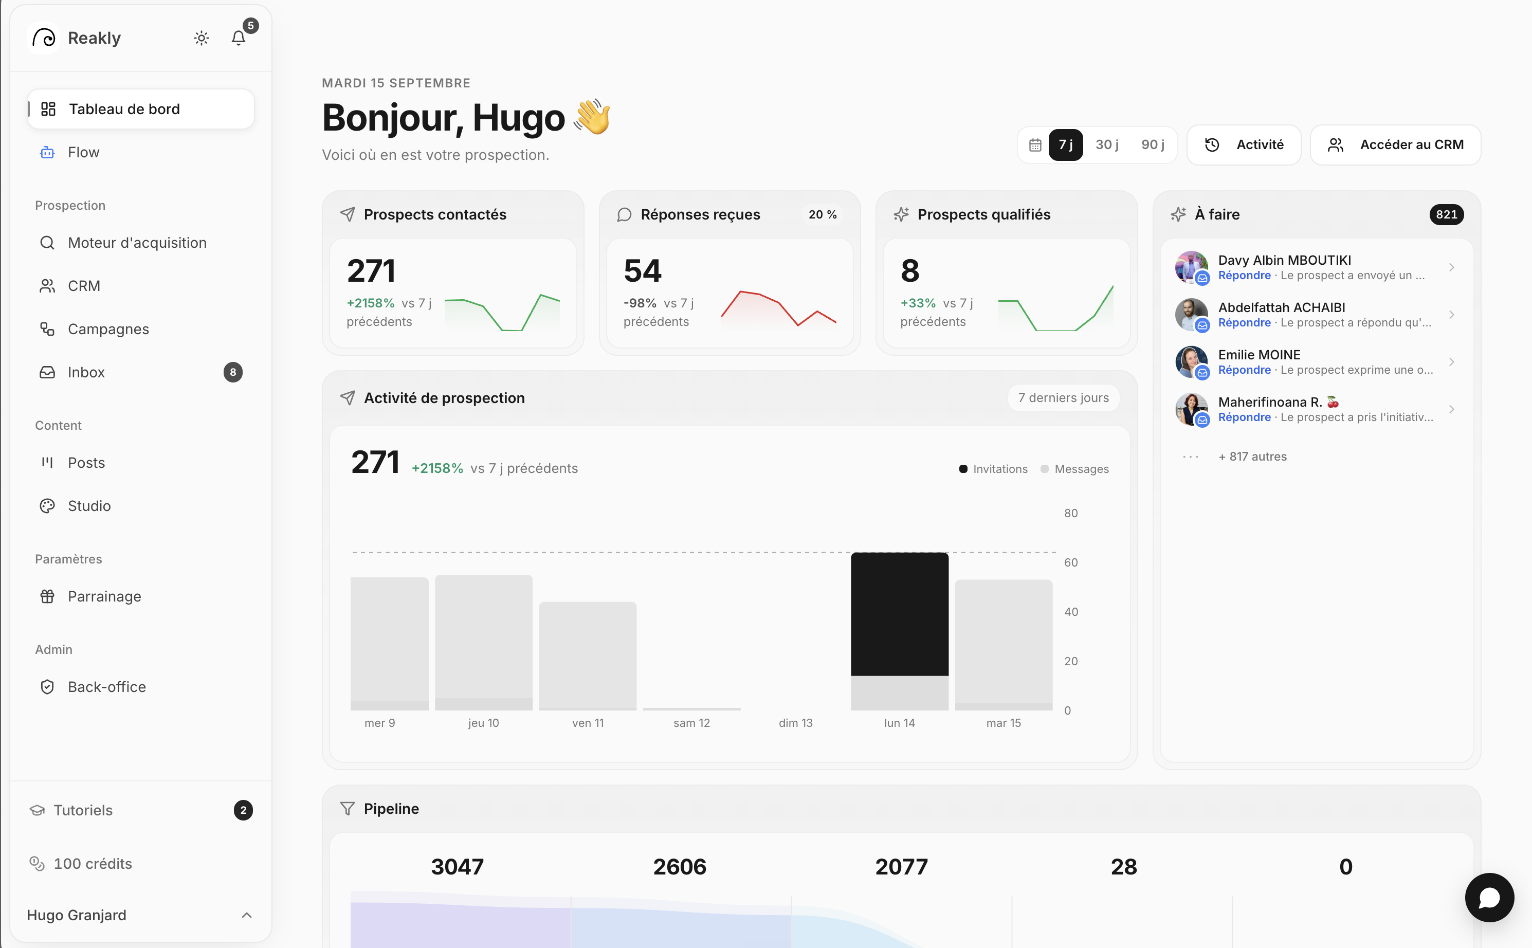The height and width of the screenshot is (948, 1532).
Task: Click Répondre for Emilie MOINE
Action: (x=1244, y=370)
